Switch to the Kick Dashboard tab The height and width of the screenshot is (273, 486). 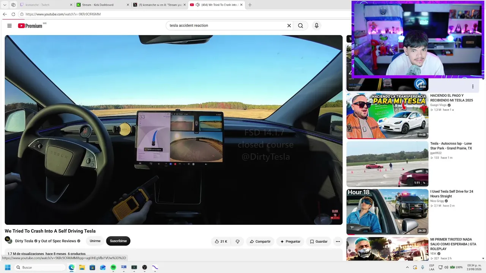103,5
